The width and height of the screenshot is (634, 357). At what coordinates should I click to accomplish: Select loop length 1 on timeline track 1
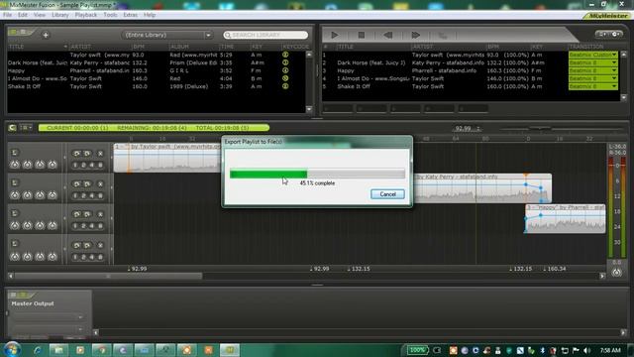75,166
